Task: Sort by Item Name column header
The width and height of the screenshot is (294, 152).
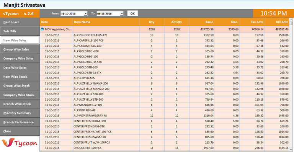Action: (x=106, y=22)
